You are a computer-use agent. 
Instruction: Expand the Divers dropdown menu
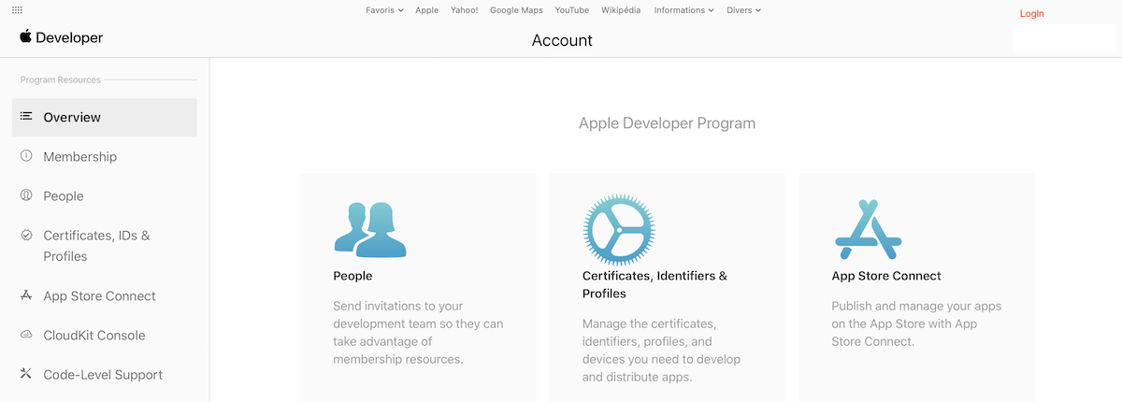point(744,10)
